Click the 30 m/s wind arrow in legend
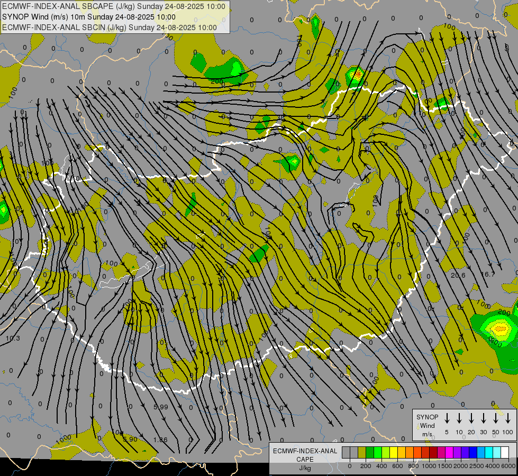Viewport: 518px width, 476px height. click(484, 418)
